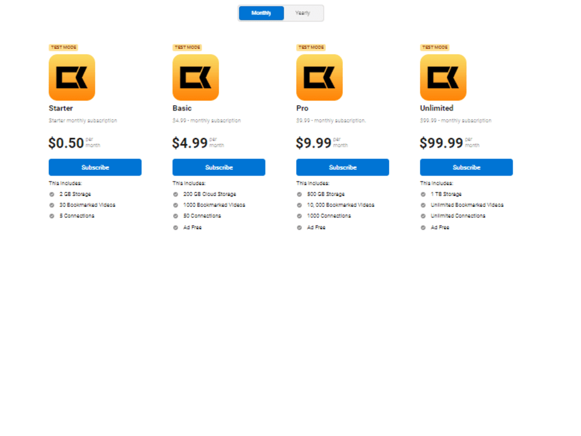581x436 pixels.
Task: Click '$4.99 - monthly subscription' description
Action: [207, 120]
